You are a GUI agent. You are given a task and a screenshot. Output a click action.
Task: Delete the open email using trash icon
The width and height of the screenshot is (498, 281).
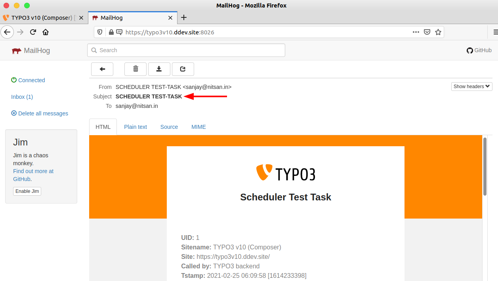[135, 69]
